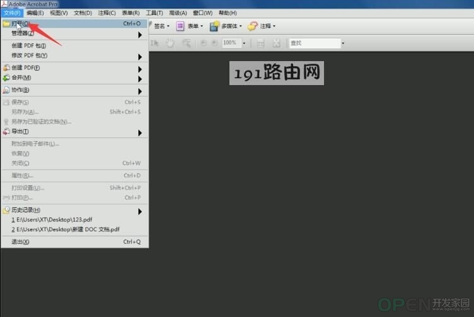Choose Organizer (管理器) menu entry
This screenshot has width=474, height=317.
74,33
